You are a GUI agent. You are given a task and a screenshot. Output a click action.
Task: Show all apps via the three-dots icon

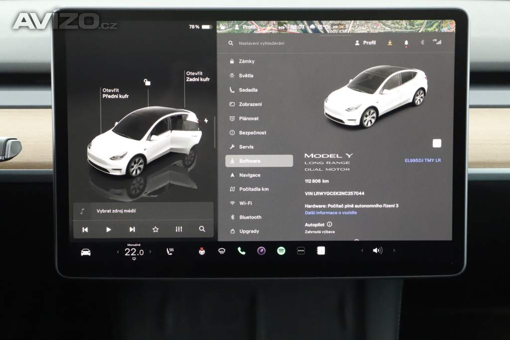(301, 251)
